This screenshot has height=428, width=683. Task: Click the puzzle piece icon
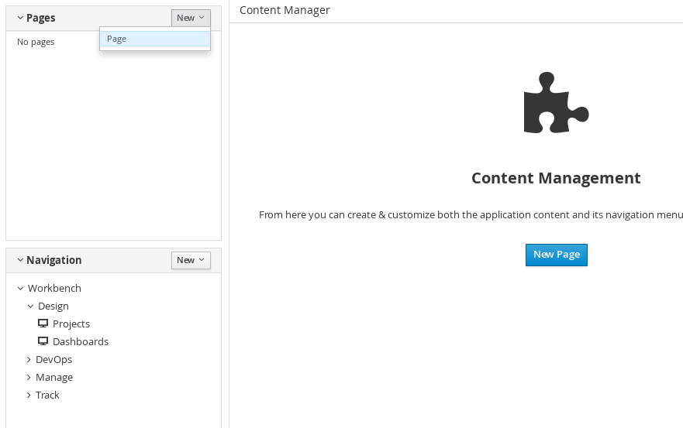coord(556,103)
